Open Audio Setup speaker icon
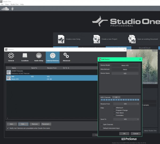Image resolution: width=160 pixels, height=144 pixels. [39, 56]
